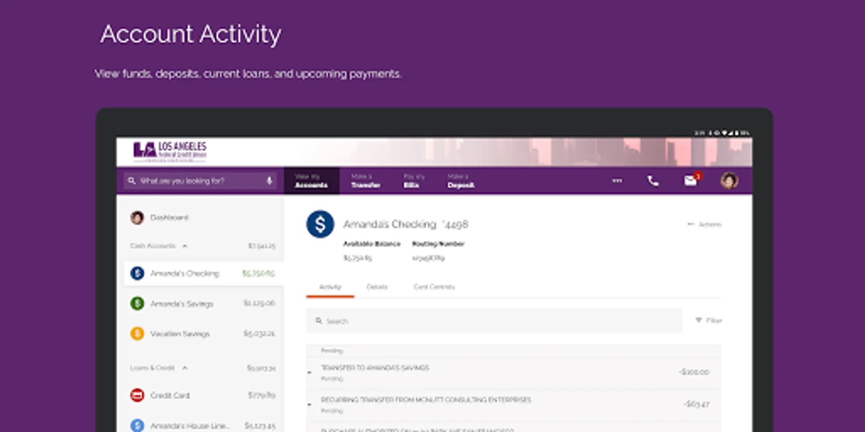The width and height of the screenshot is (865, 432).
Task: Click the Pending section header in activity list
Action: click(332, 350)
